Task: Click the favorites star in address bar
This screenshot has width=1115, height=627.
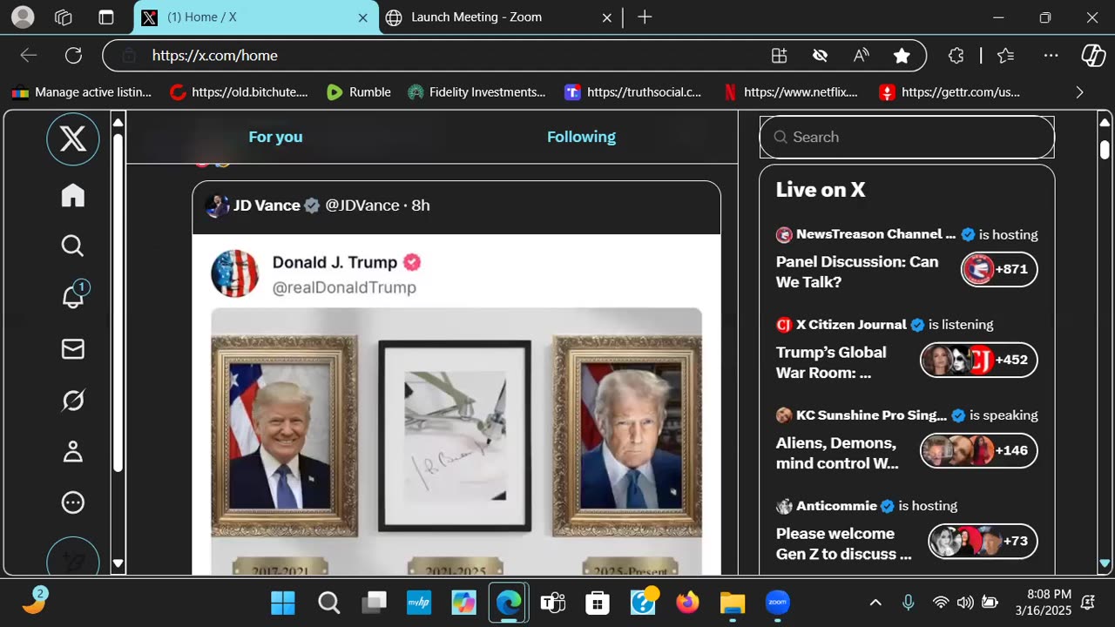Action: pos(902,56)
